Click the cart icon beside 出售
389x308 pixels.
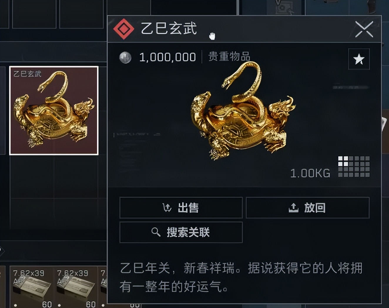pos(167,208)
